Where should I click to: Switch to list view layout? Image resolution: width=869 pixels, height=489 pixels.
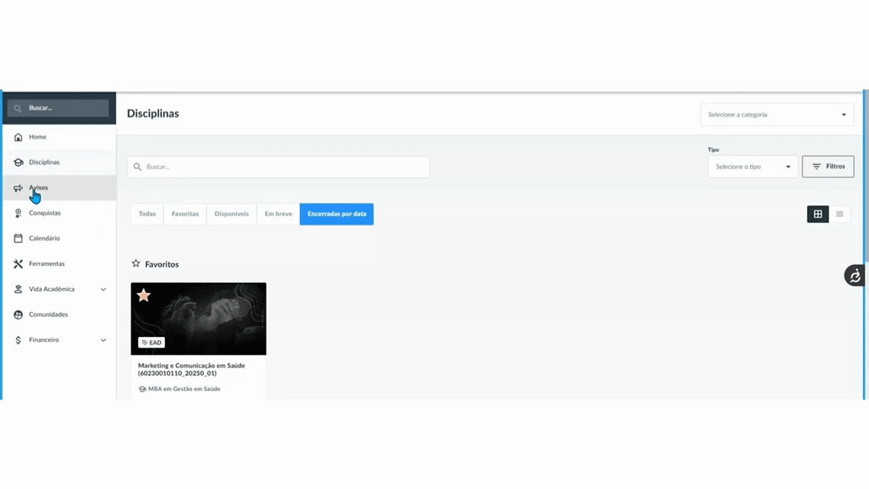pos(839,214)
